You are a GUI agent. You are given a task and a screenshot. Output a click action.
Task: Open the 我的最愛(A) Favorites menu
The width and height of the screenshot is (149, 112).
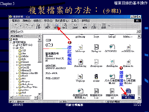(x=62, y=21)
